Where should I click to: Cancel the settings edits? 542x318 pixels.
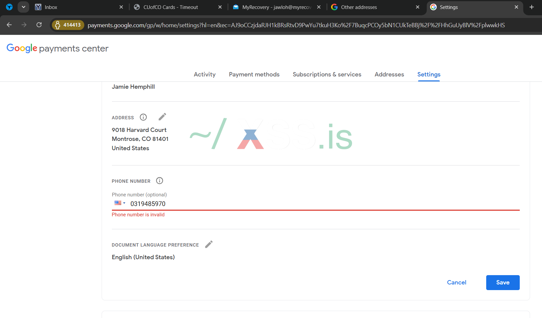pos(456,282)
